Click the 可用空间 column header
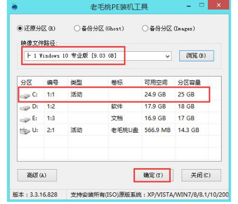238x204 pixels. 156,82
